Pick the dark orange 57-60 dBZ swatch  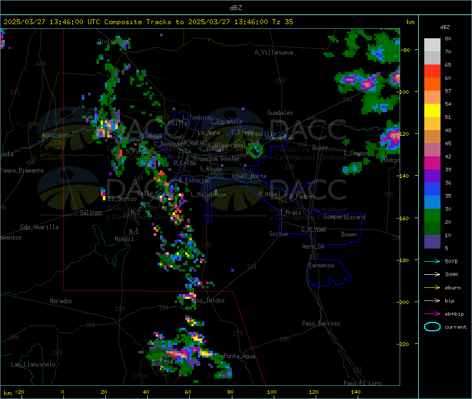click(x=432, y=84)
